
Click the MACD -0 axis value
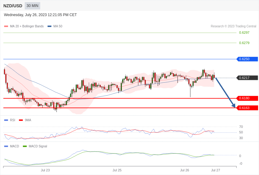pos(241,164)
